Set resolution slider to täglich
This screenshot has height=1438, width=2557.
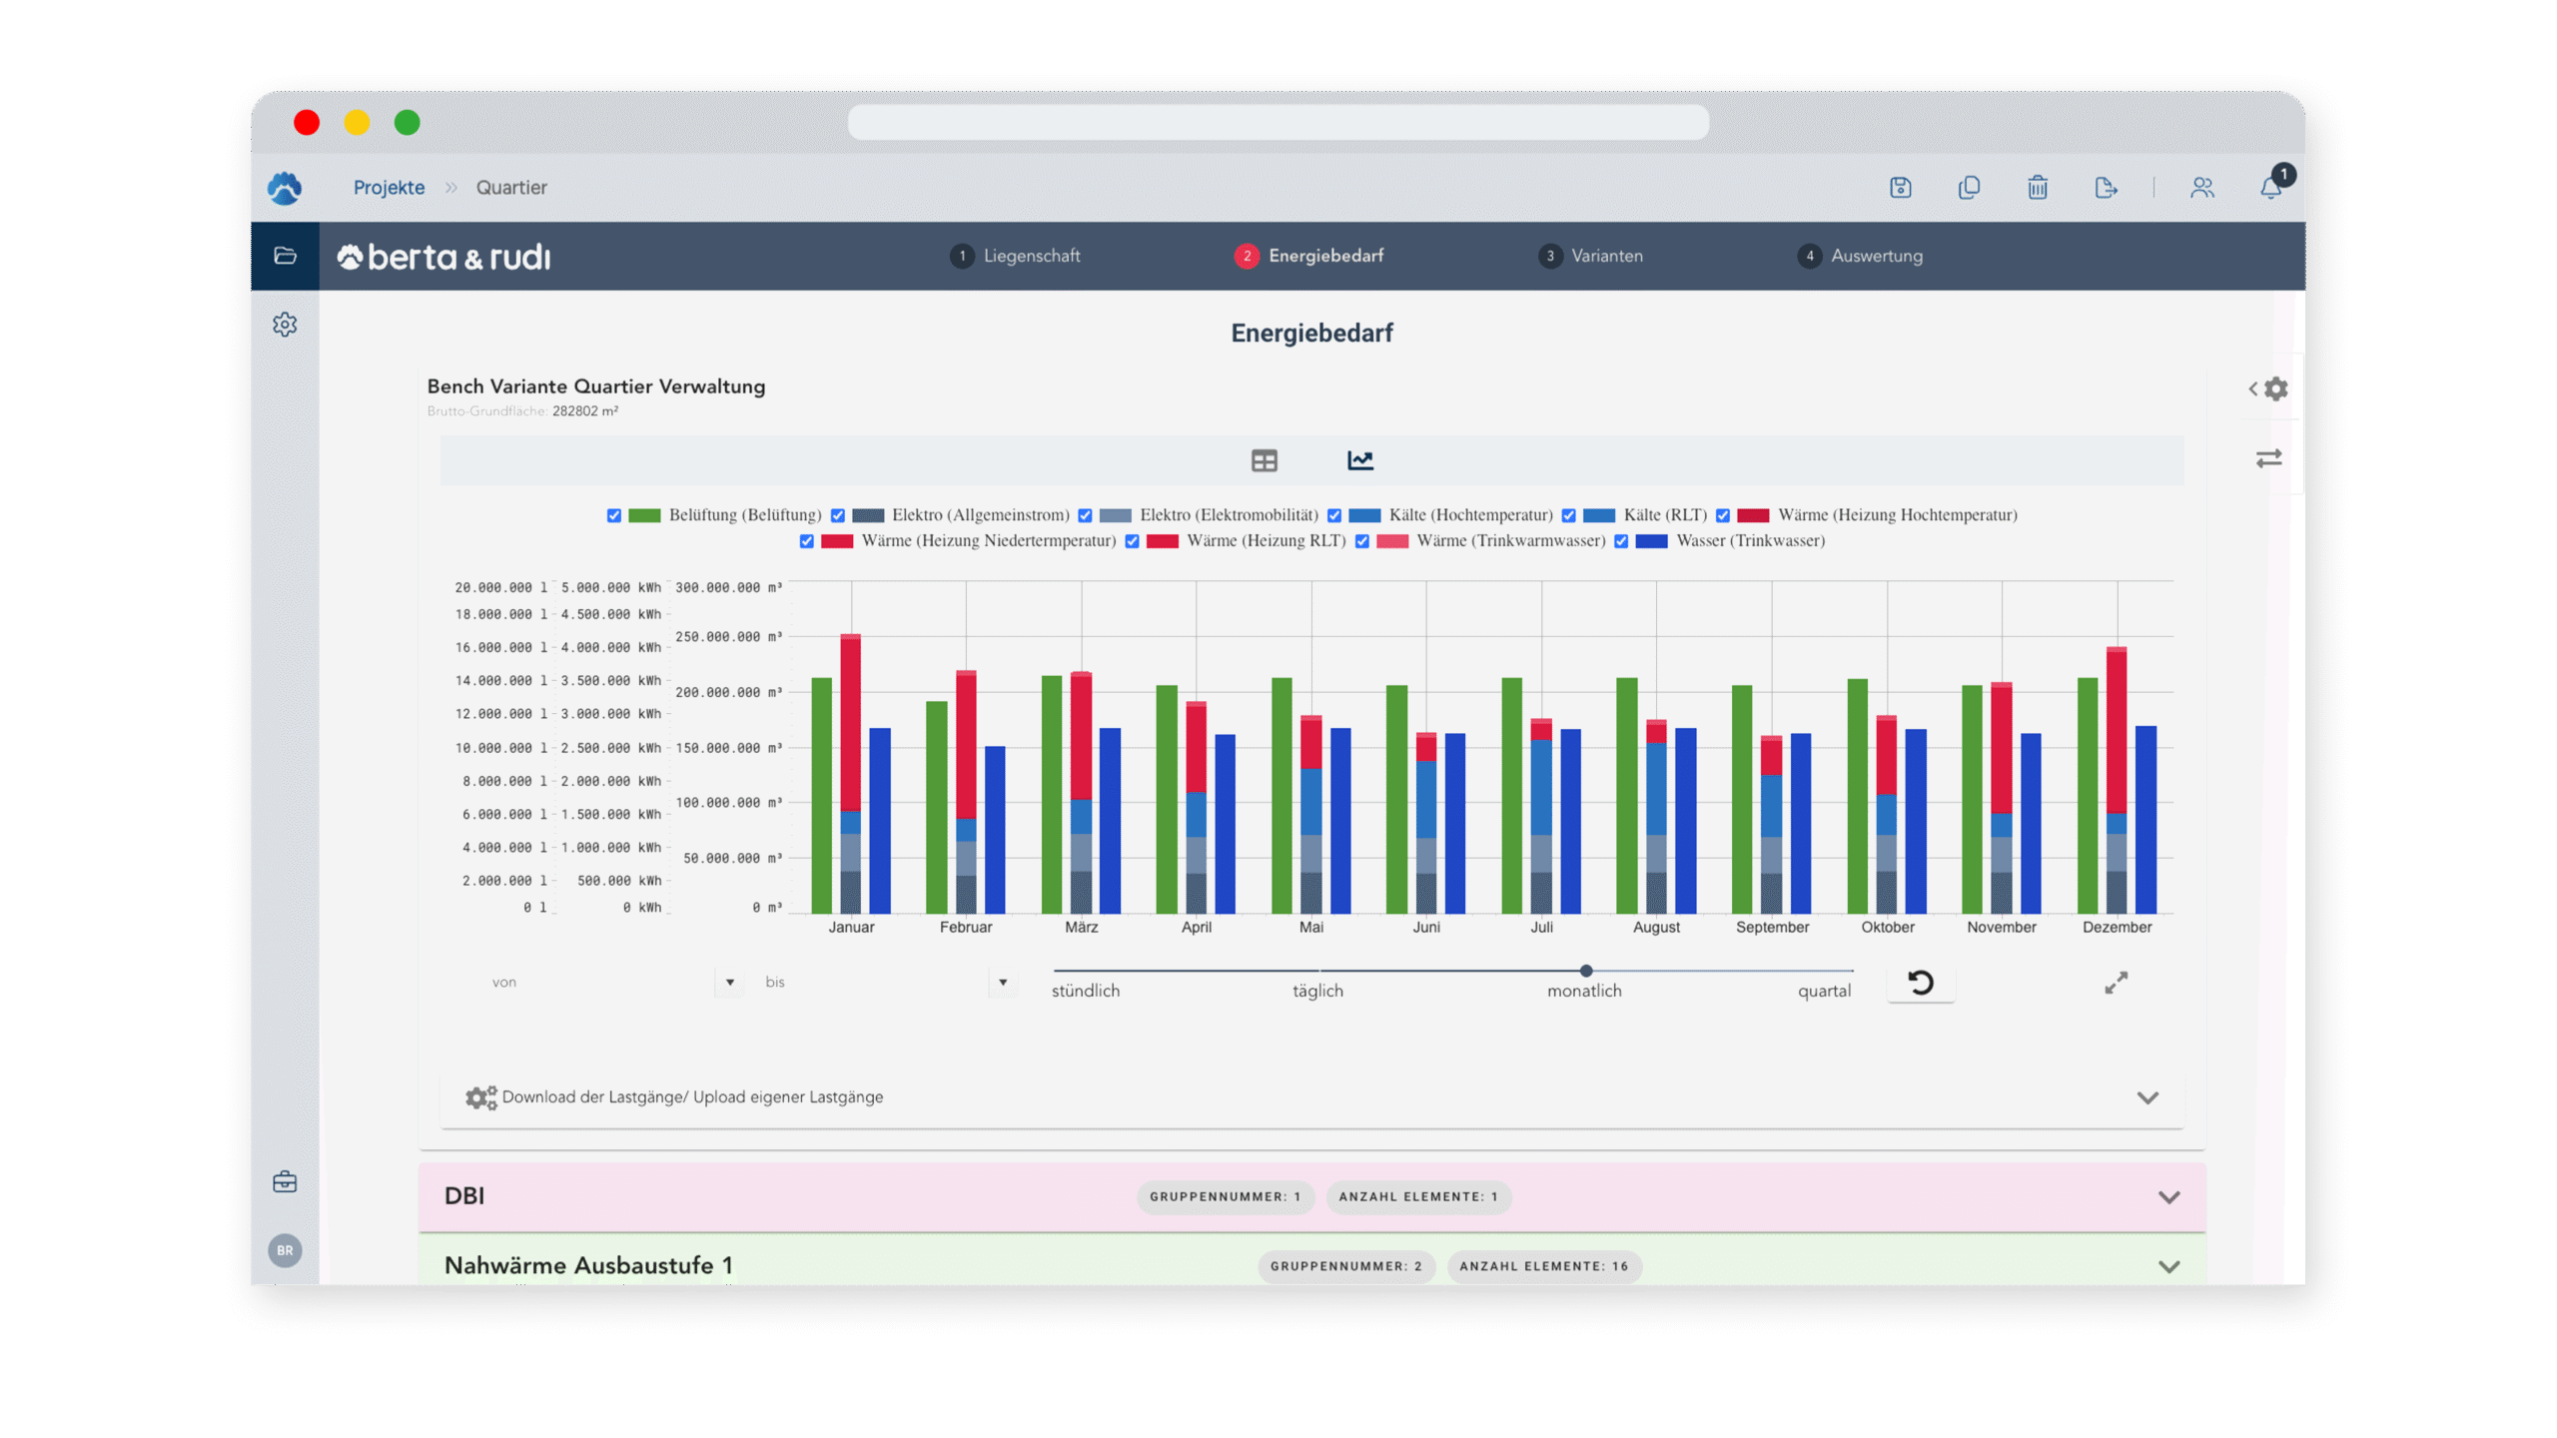1318,971
